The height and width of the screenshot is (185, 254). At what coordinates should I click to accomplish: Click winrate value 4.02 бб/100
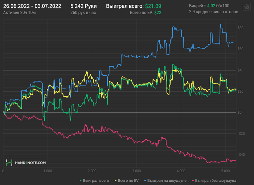tap(218, 6)
